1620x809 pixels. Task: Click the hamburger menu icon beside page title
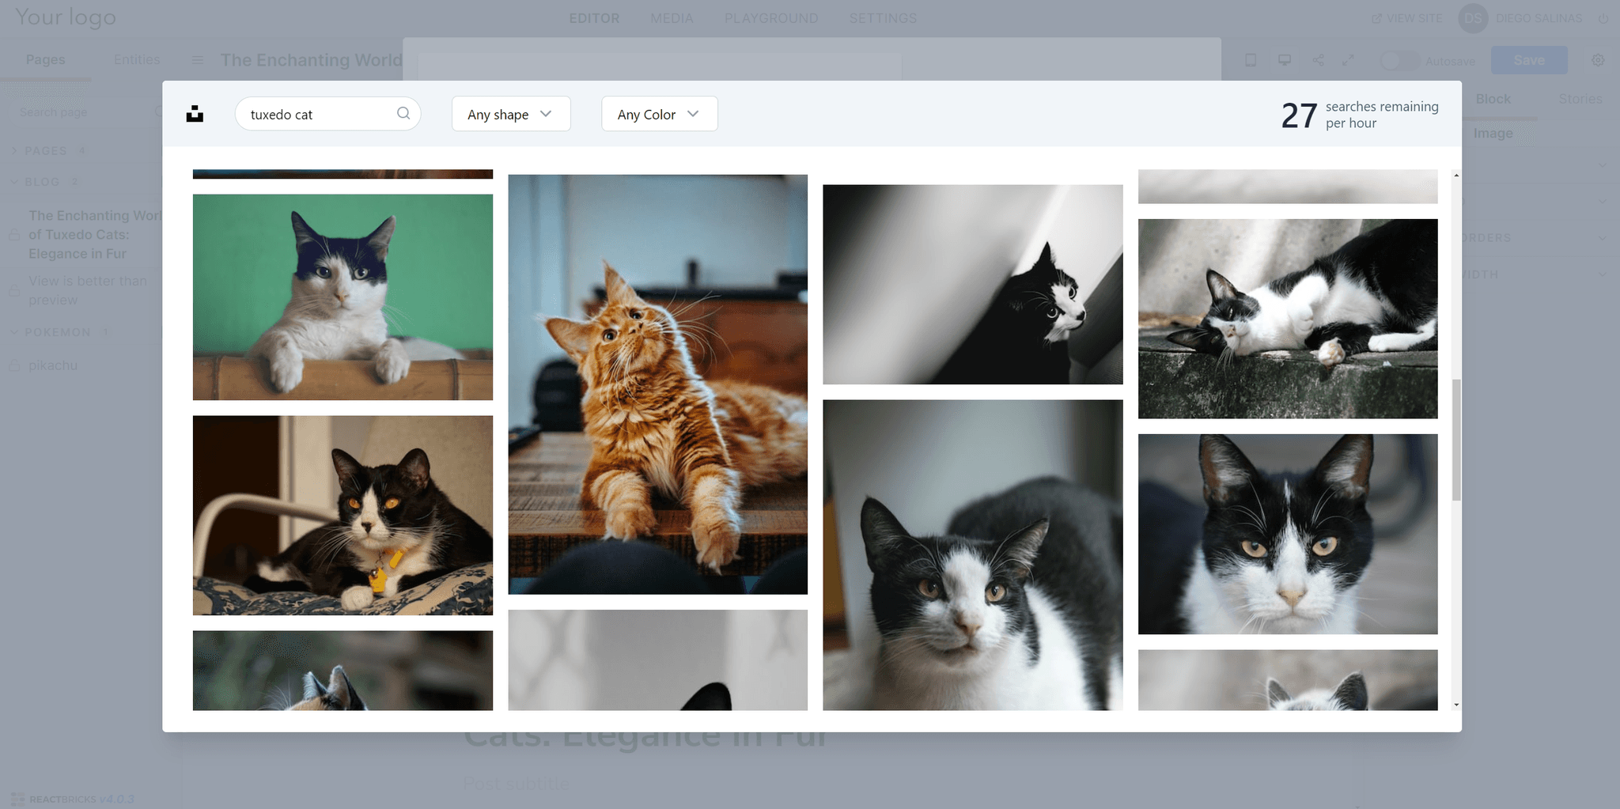click(198, 60)
